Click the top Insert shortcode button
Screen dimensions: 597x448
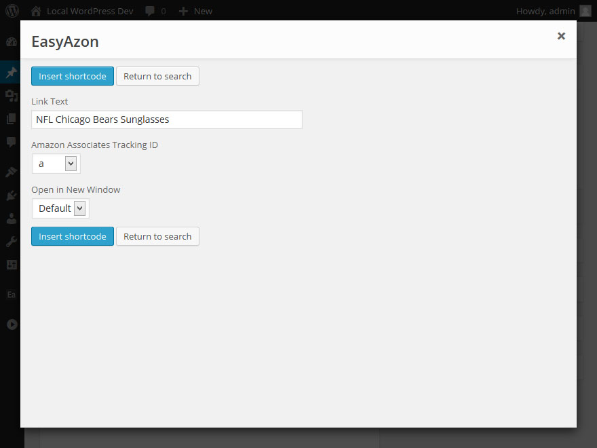(73, 76)
